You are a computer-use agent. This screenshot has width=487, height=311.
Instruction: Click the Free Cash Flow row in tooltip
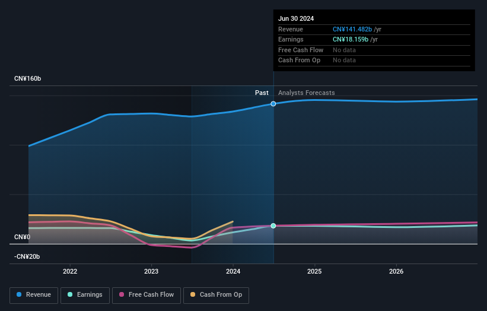click(x=374, y=50)
